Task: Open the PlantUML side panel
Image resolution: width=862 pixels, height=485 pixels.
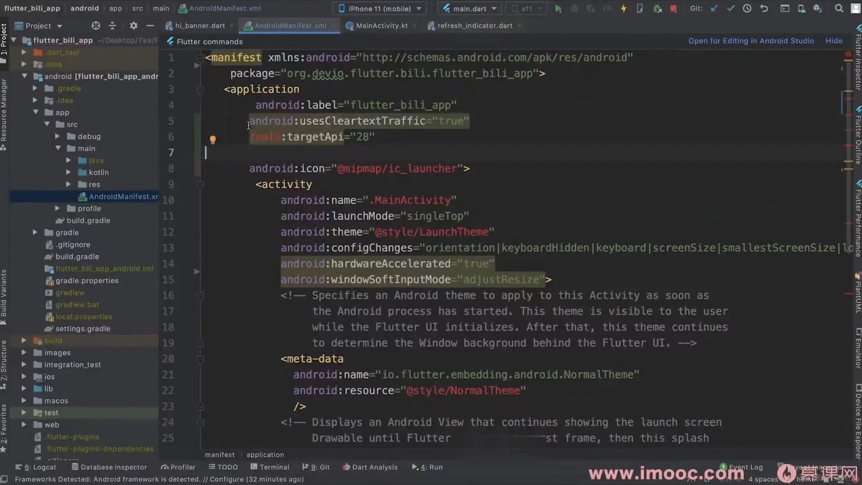Action: click(x=858, y=293)
